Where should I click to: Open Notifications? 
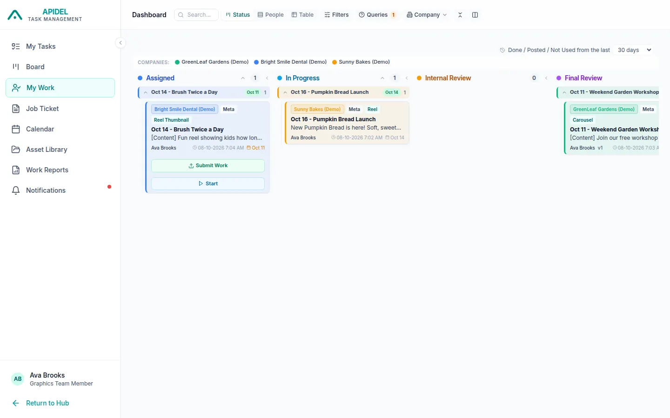tap(60, 190)
